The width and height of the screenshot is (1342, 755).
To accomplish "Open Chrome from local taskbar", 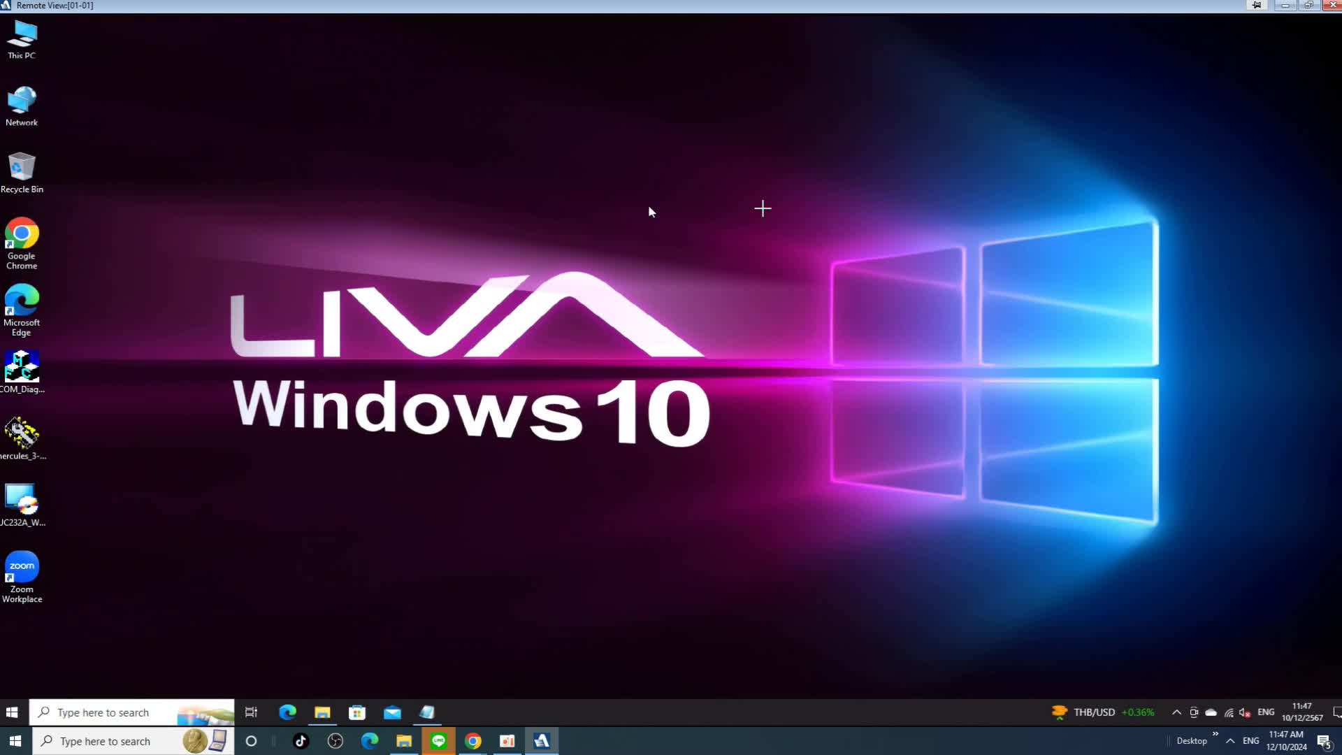I will [473, 741].
